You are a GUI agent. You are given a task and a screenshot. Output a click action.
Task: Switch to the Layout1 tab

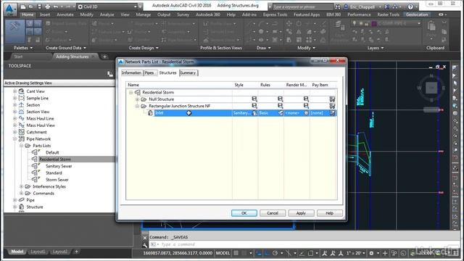coord(38,252)
